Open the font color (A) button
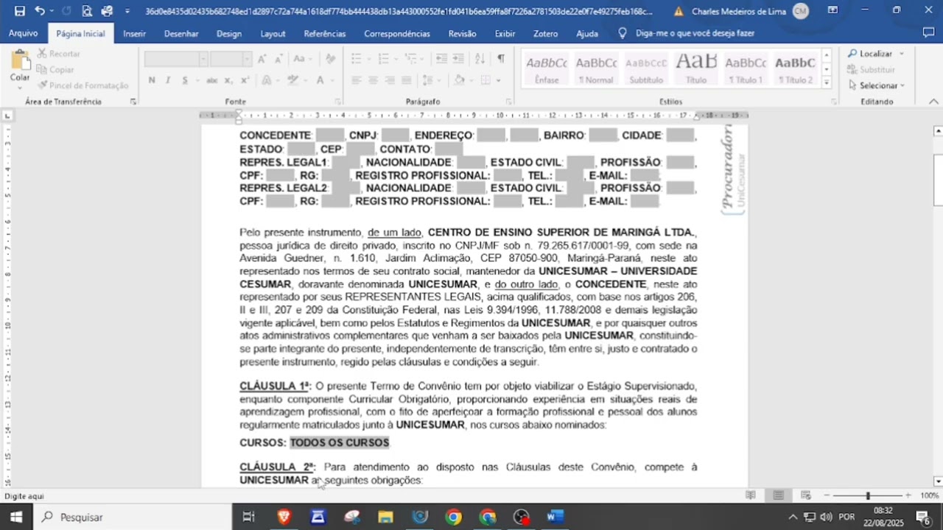 pos(320,80)
